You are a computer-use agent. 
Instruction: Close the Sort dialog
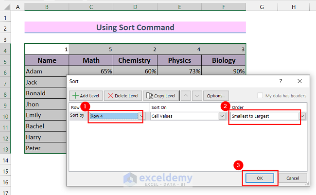click(x=299, y=81)
